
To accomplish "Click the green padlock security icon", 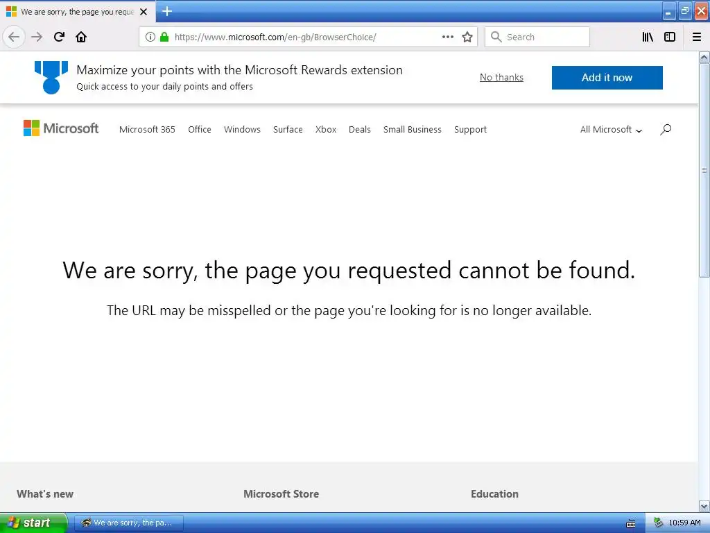I will 164,37.
